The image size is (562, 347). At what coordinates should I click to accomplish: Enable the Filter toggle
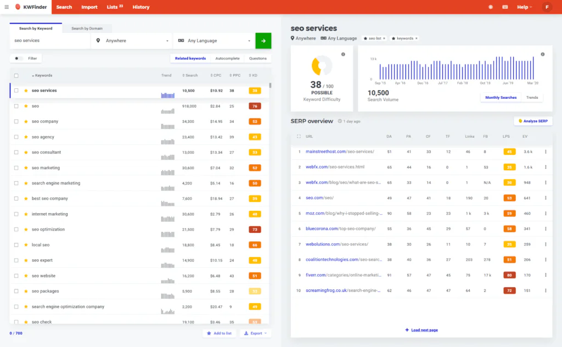point(16,58)
